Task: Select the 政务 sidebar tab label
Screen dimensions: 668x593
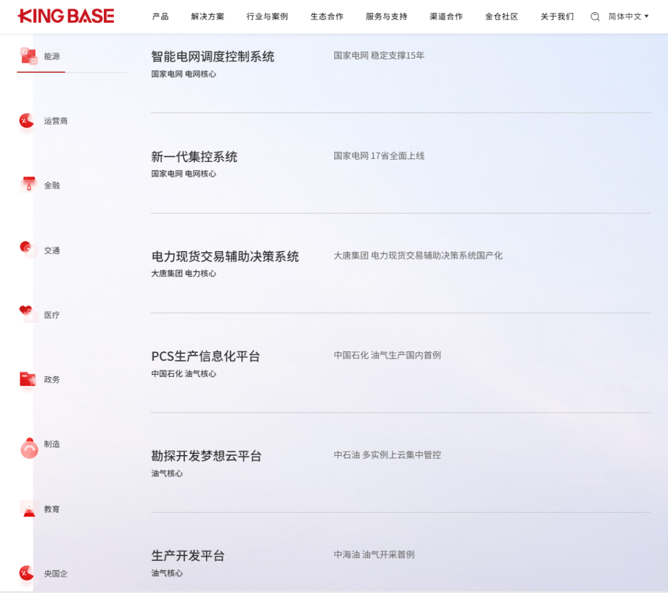Action: point(52,379)
